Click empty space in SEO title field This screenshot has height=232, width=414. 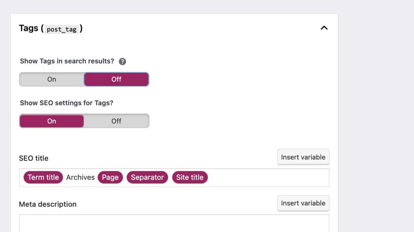268,177
